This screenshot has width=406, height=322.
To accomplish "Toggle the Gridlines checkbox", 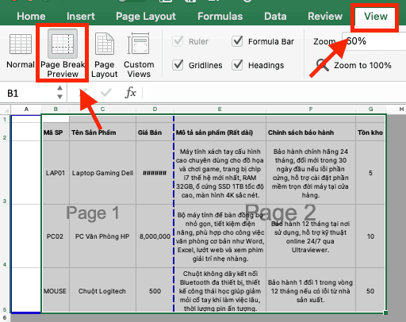I will pos(178,65).
